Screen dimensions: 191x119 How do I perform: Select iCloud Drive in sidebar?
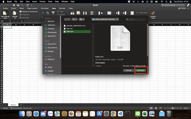[x=52, y=44]
